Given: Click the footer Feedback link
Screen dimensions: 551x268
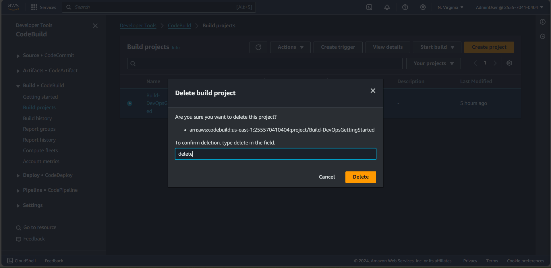Looking at the screenshot, I should pos(54,261).
